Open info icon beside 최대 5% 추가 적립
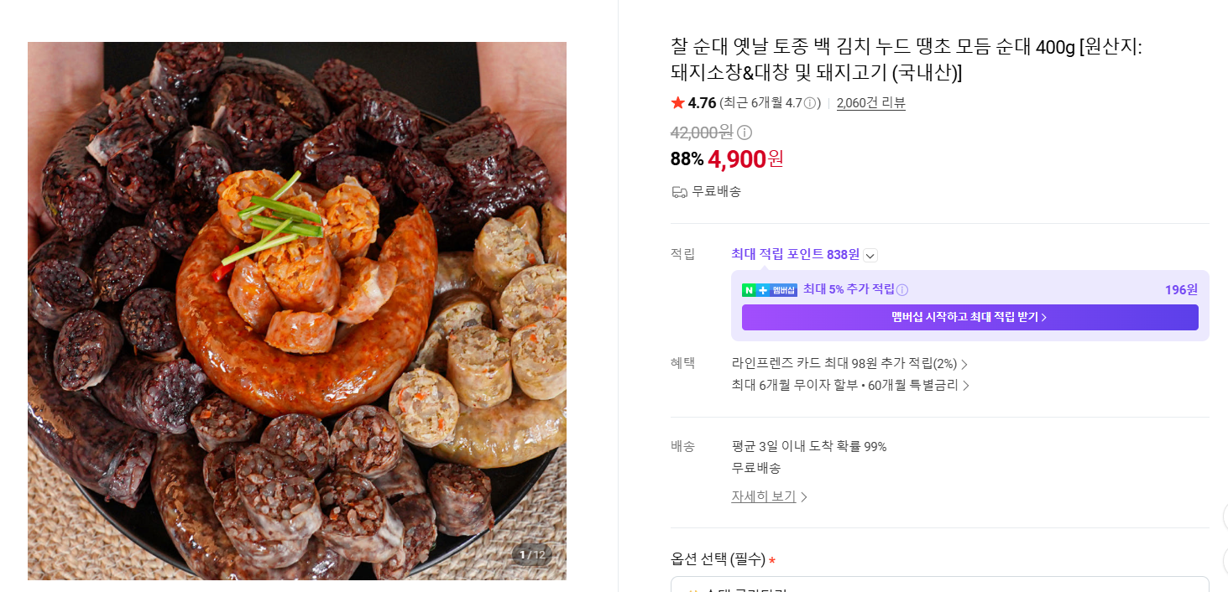The image size is (1228, 592). (x=902, y=290)
